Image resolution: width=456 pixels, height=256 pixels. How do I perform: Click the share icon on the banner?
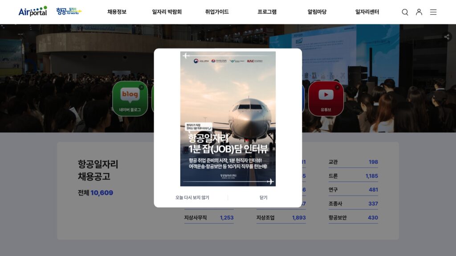pyautogui.click(x=447, y=37)
